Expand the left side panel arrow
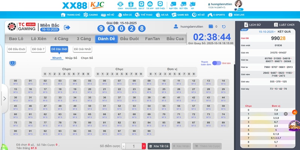This screenshot has width=300, height=150. tap(4, 99)
